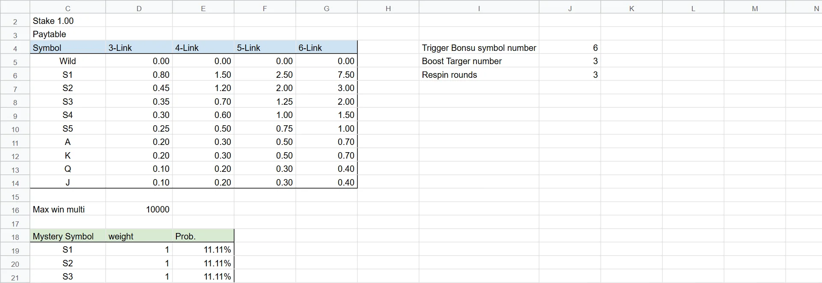
Task: Select row 4 header
Action: click(15, 48)
